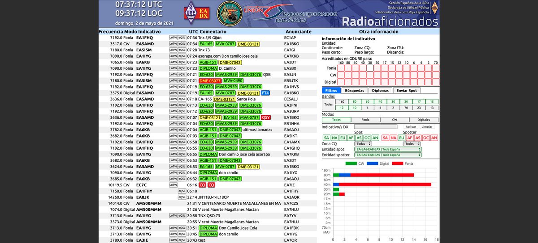Open the Spot Zona CQ Todas dropdown
Viewport: 538px width, 243px height.
pyautogui.click(x=363, y=144)
